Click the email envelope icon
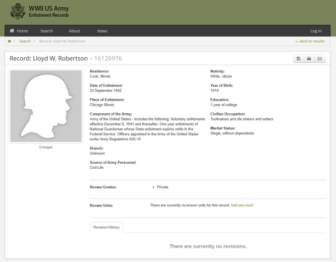The image size is (336, 262). [x=319, y=58]
